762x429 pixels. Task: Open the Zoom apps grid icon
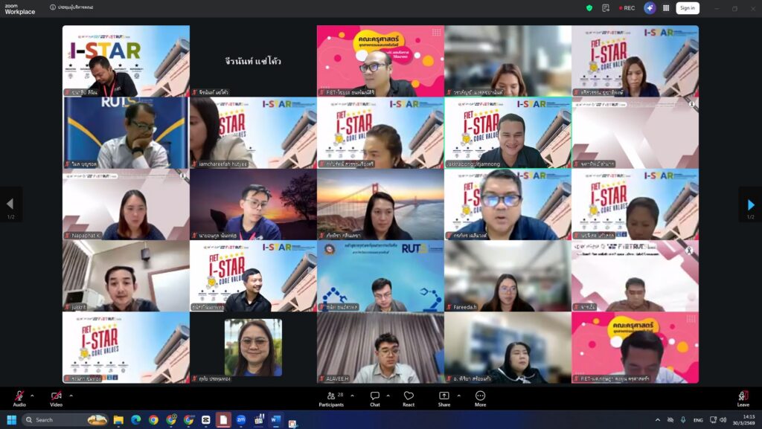click(x=666, y=8)
